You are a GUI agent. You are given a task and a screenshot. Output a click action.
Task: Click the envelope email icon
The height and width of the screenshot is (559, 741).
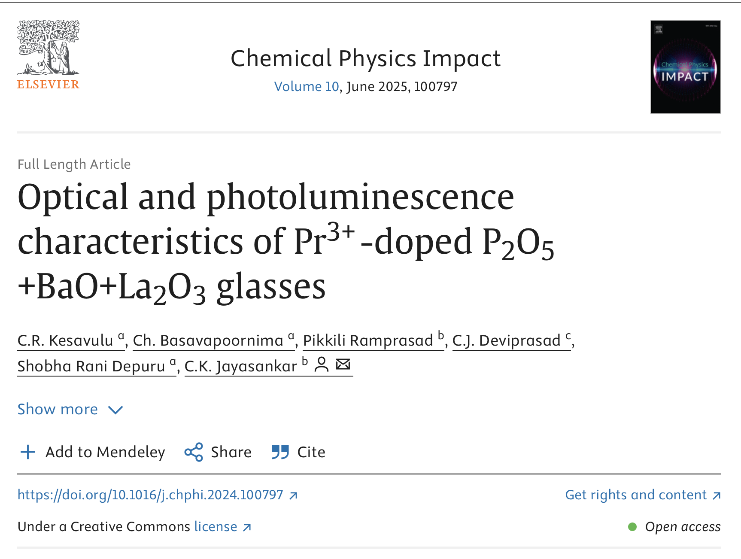coord(343,365)
